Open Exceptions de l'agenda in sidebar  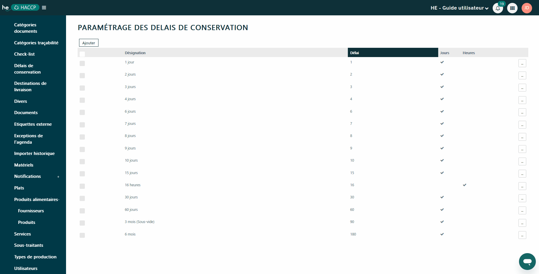28,139
